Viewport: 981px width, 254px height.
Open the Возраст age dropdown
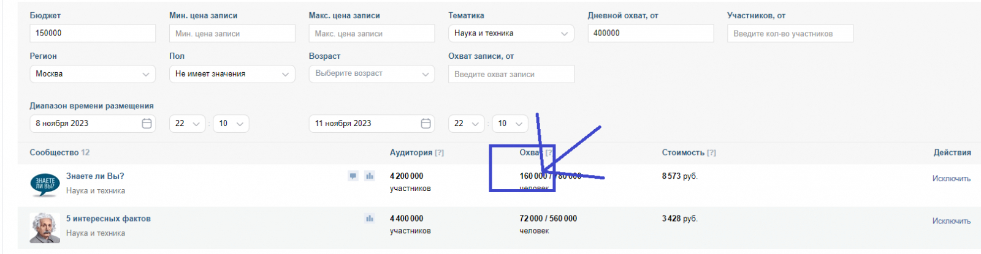coord(372,74)
